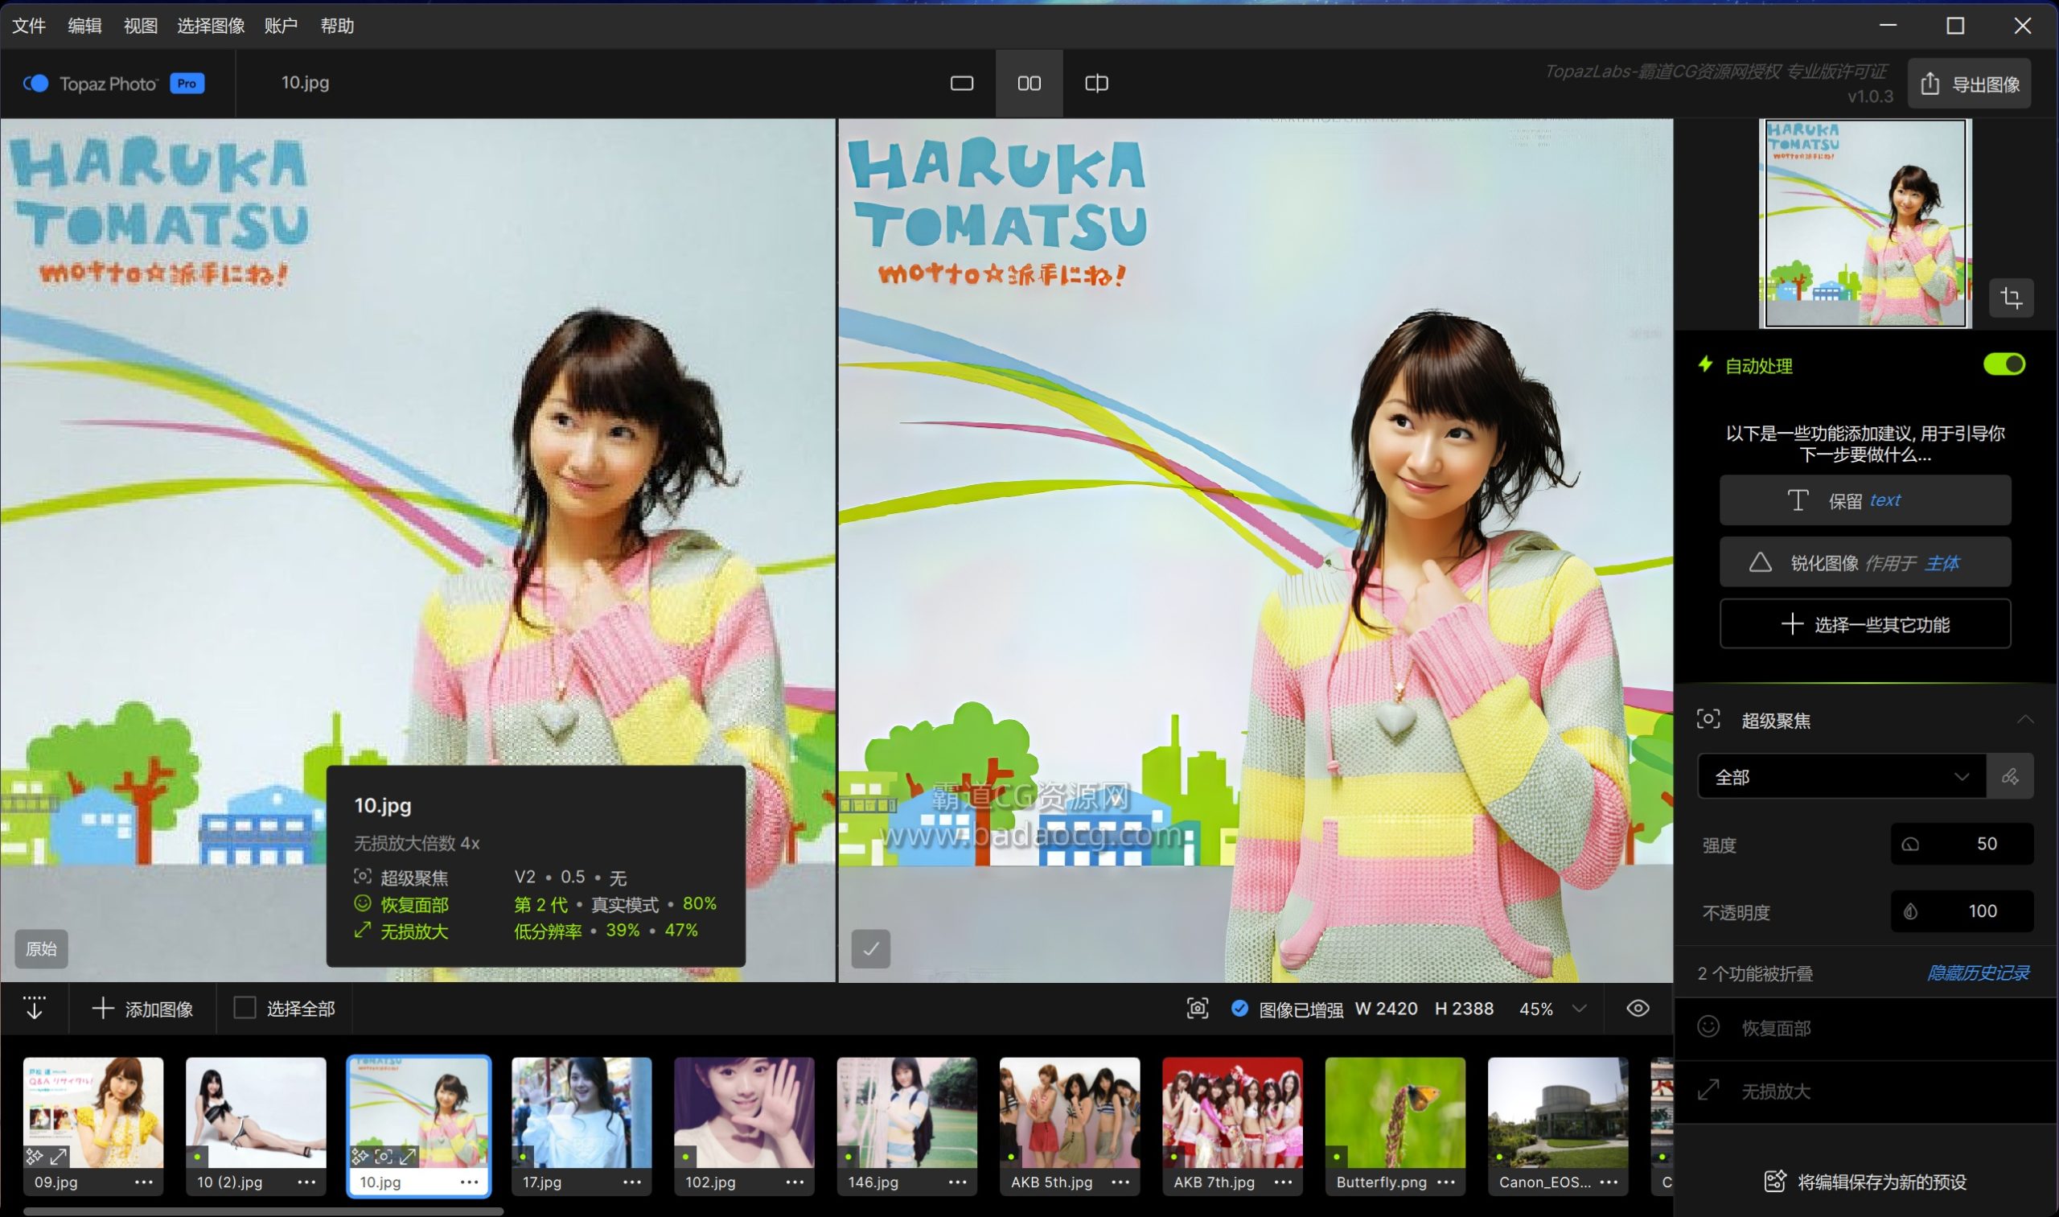Select the Butterfly.png thumbnail
Viewport: 2059px width, 1217px height.
pyautogui.click(x=1394, y=1114)
